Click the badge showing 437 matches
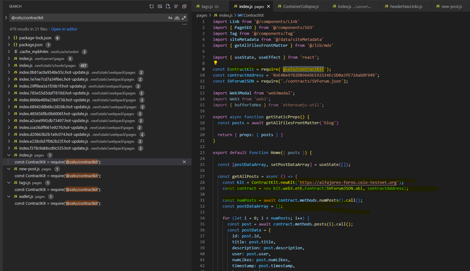Viewport: 470px width, 271px height. pyautogui.click(x=83, y=66)
